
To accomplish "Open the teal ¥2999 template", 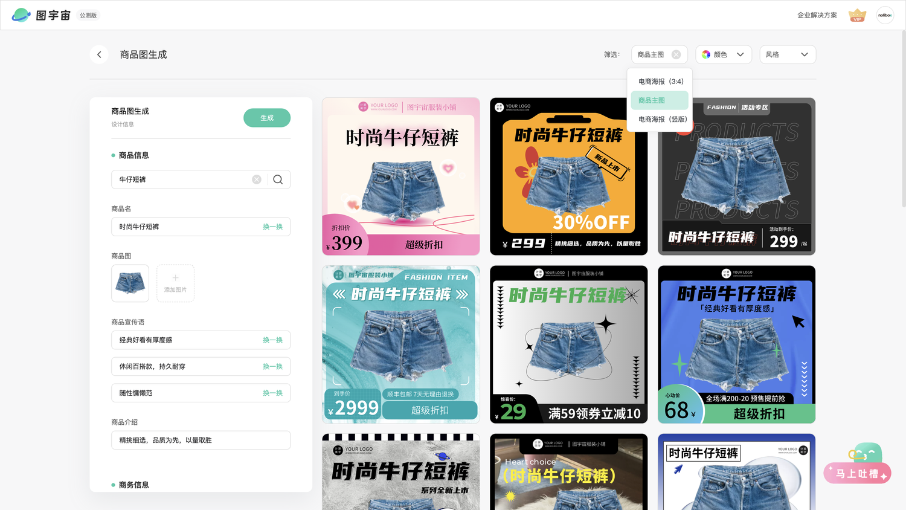I will point(401,344).
